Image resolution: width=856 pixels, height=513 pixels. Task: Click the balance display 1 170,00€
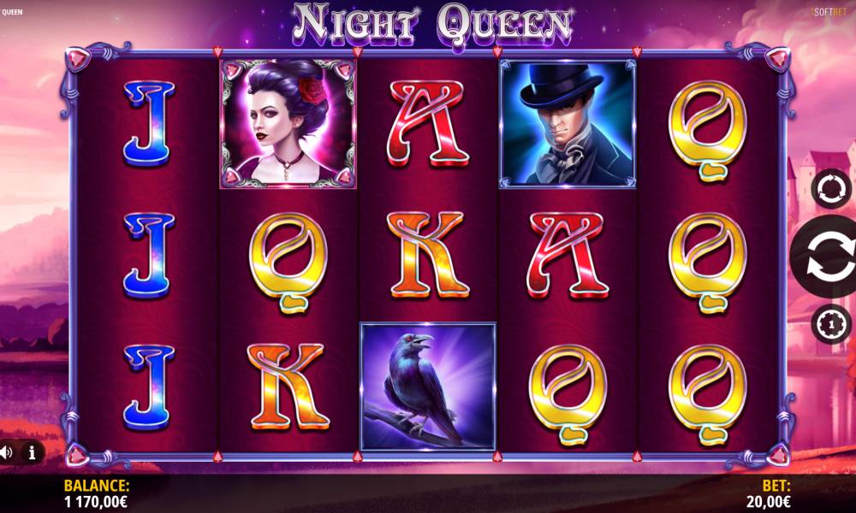pos(96,502)
